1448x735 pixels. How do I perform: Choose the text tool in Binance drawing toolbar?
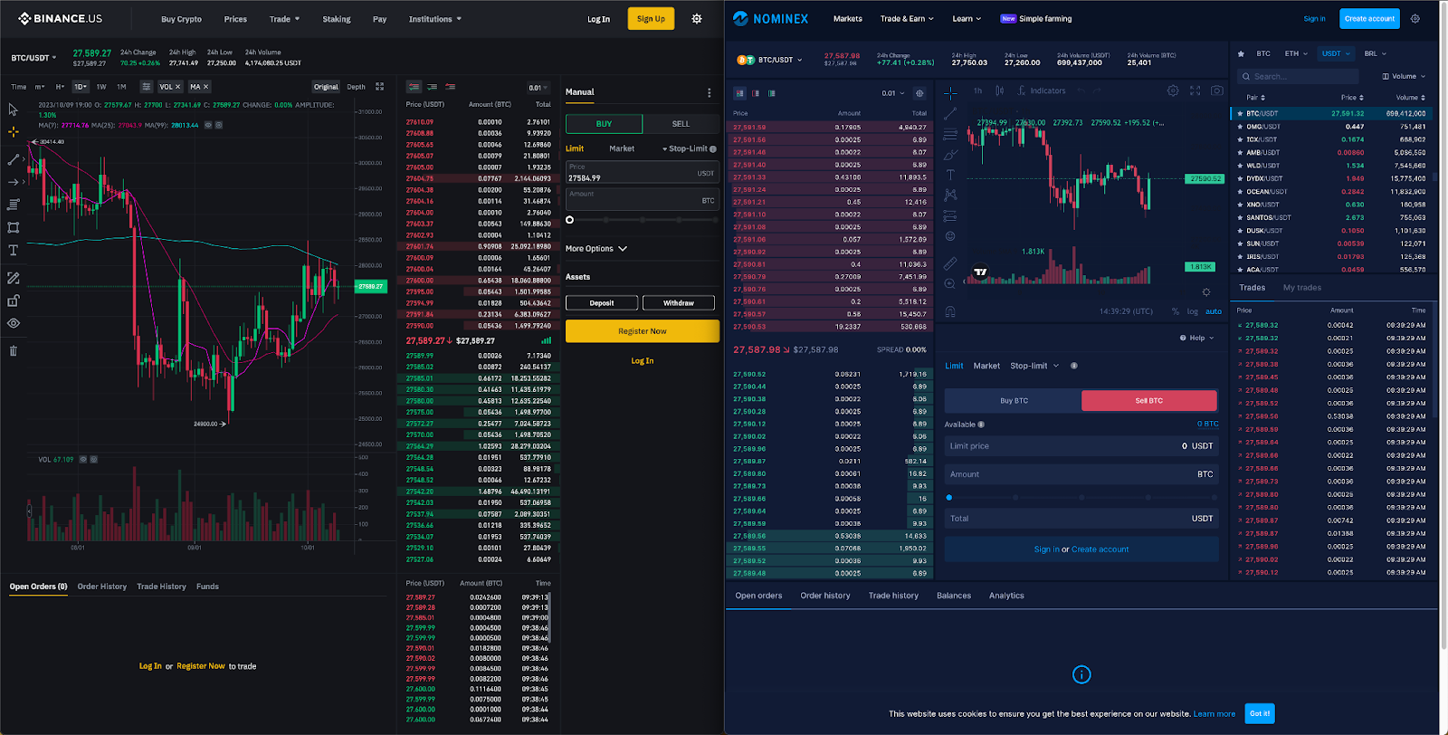13,251
